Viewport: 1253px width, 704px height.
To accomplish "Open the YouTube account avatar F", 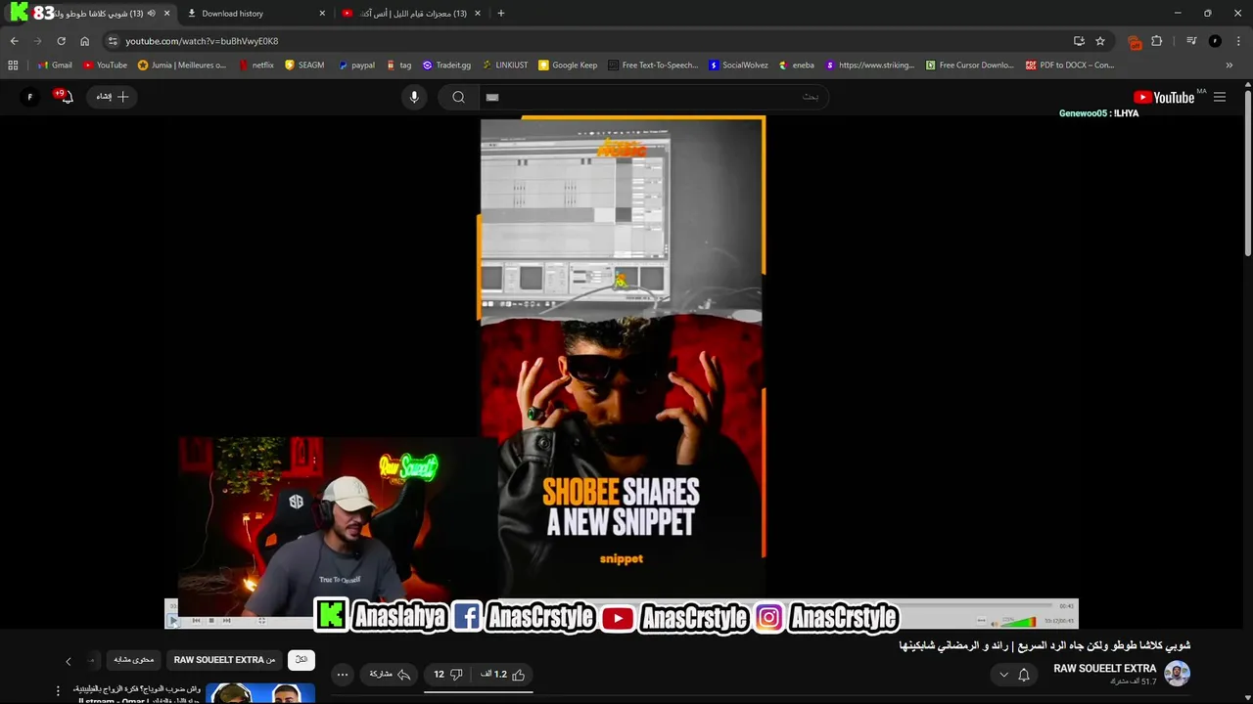I will (29, 97).
